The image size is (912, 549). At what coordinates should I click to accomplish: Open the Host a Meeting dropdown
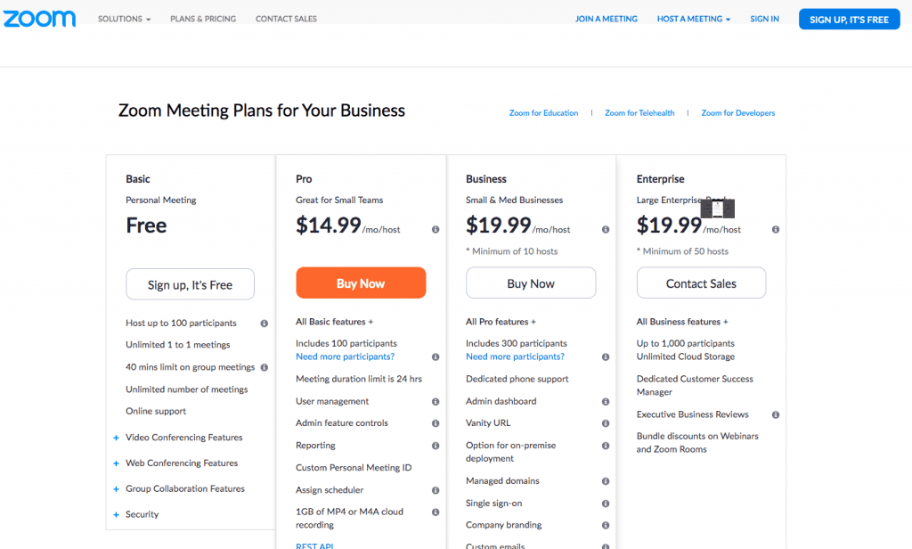coord(694,19)
